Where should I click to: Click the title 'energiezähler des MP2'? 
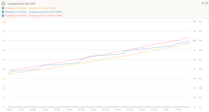coord(22,4)
